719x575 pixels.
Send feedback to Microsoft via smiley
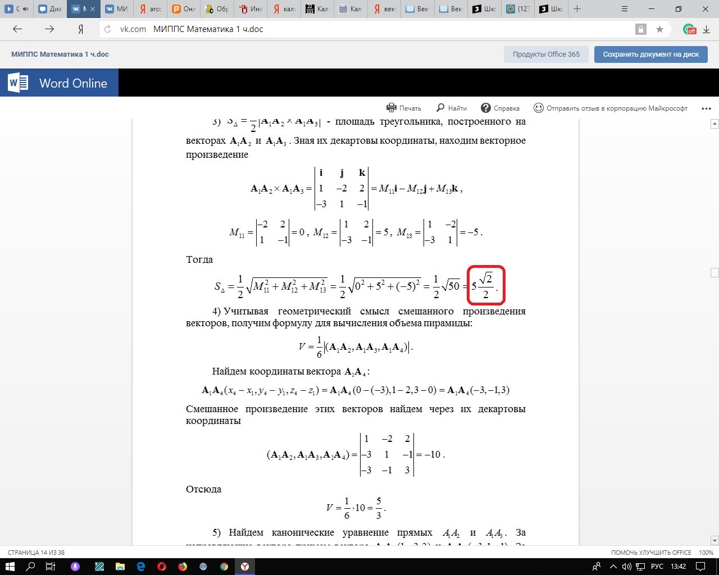click(611, 108)
